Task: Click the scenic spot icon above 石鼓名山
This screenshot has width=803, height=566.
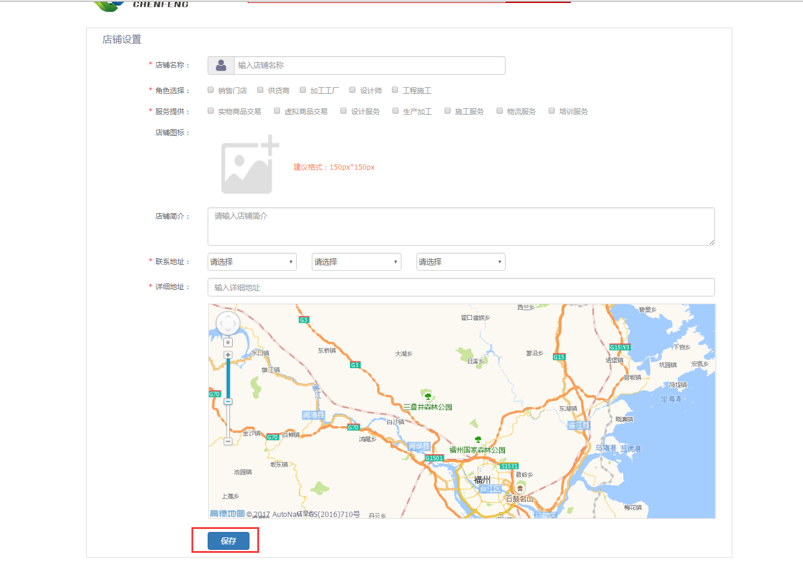Action: (520, 489)
